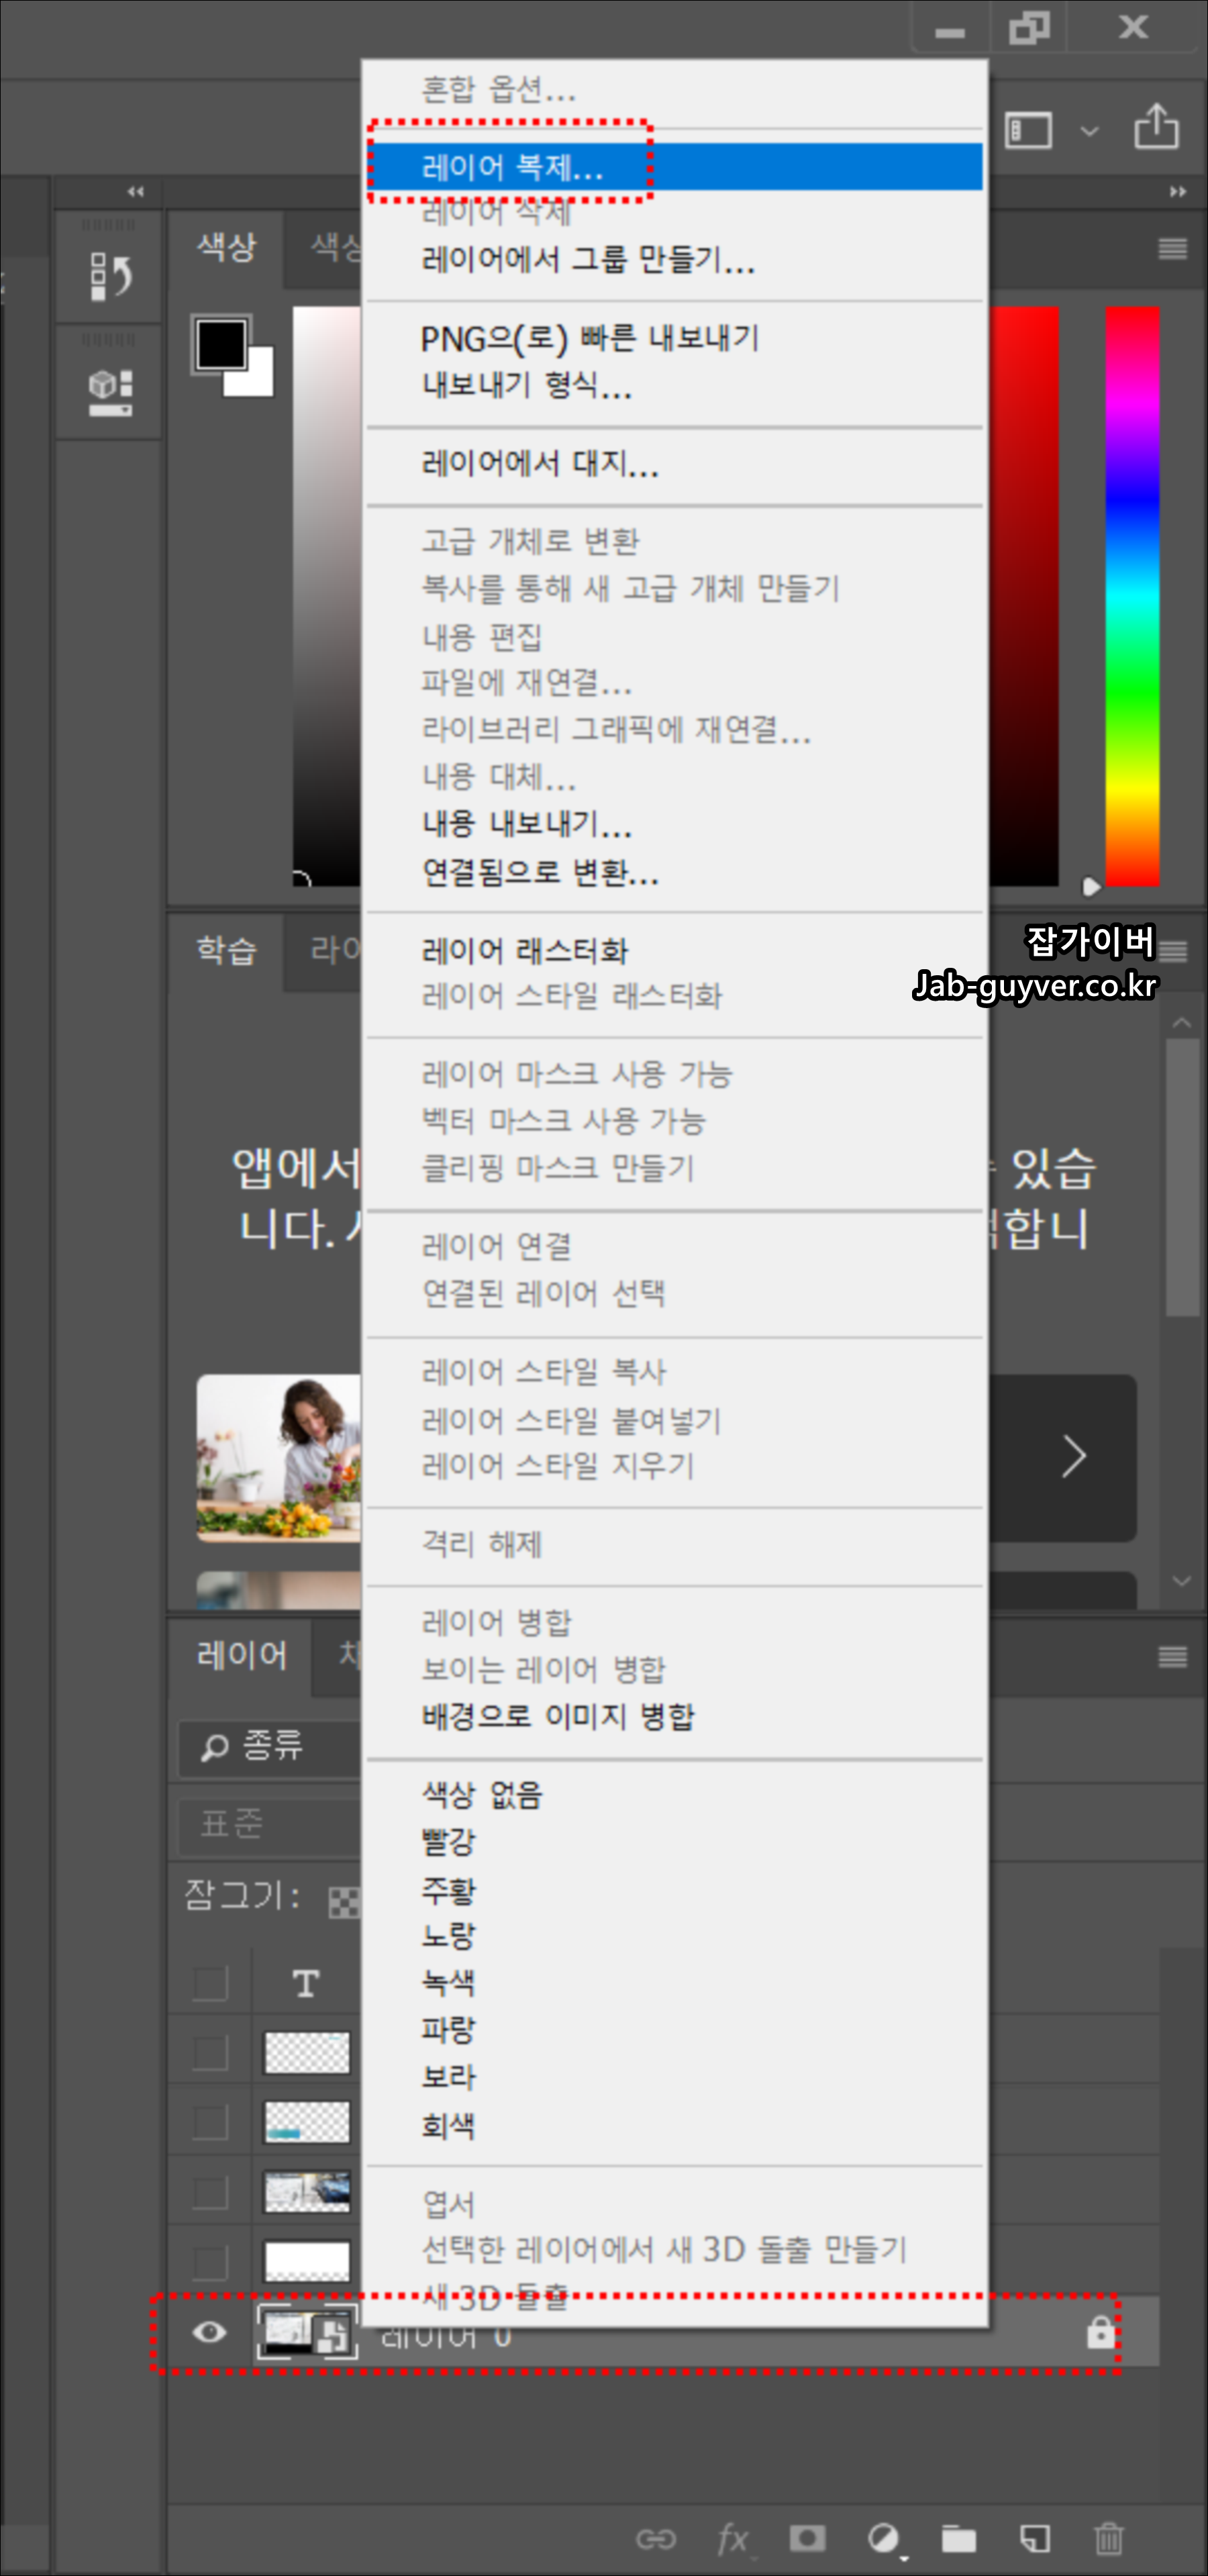Choose 레이어 복제... from context menu
1208x2576 pixels.
coord(675,166)
